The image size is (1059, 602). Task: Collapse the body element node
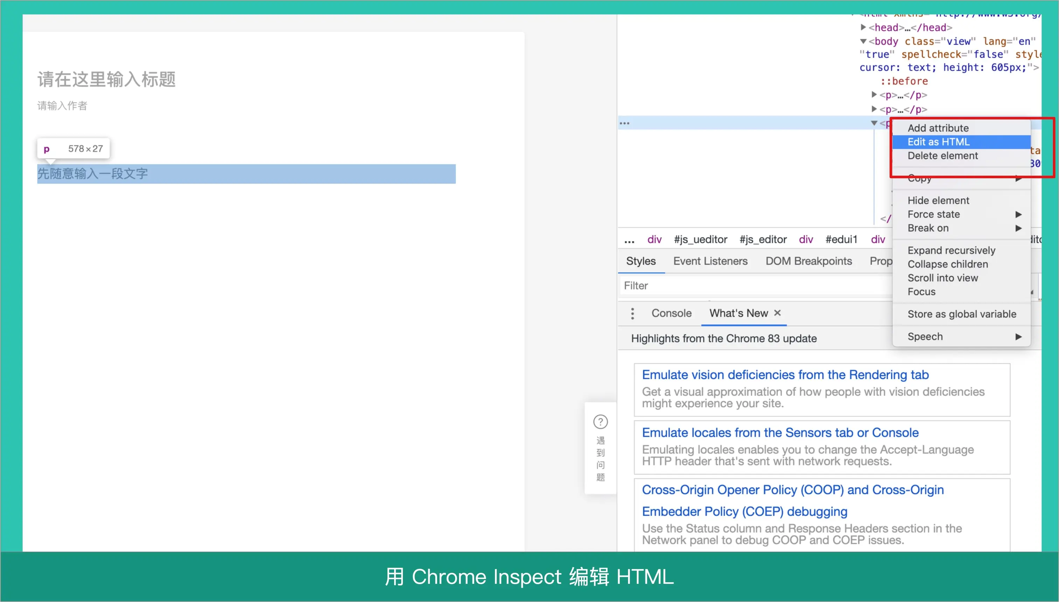click(863, 41)
